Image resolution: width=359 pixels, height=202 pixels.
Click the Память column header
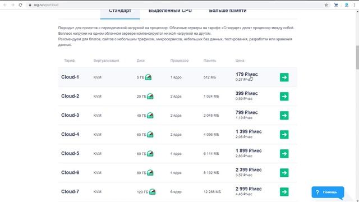pyautogui.click(x=210, y=61)
